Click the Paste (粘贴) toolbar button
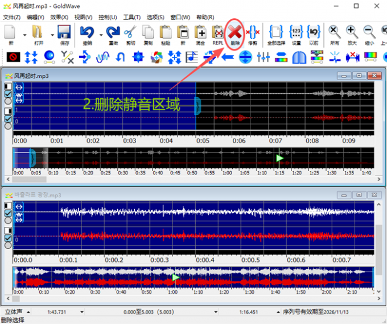Screen dimensions: 387x324 tap(166, 33)
